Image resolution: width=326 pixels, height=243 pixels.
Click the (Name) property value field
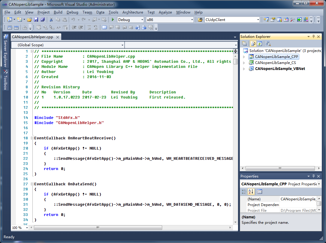298,199
